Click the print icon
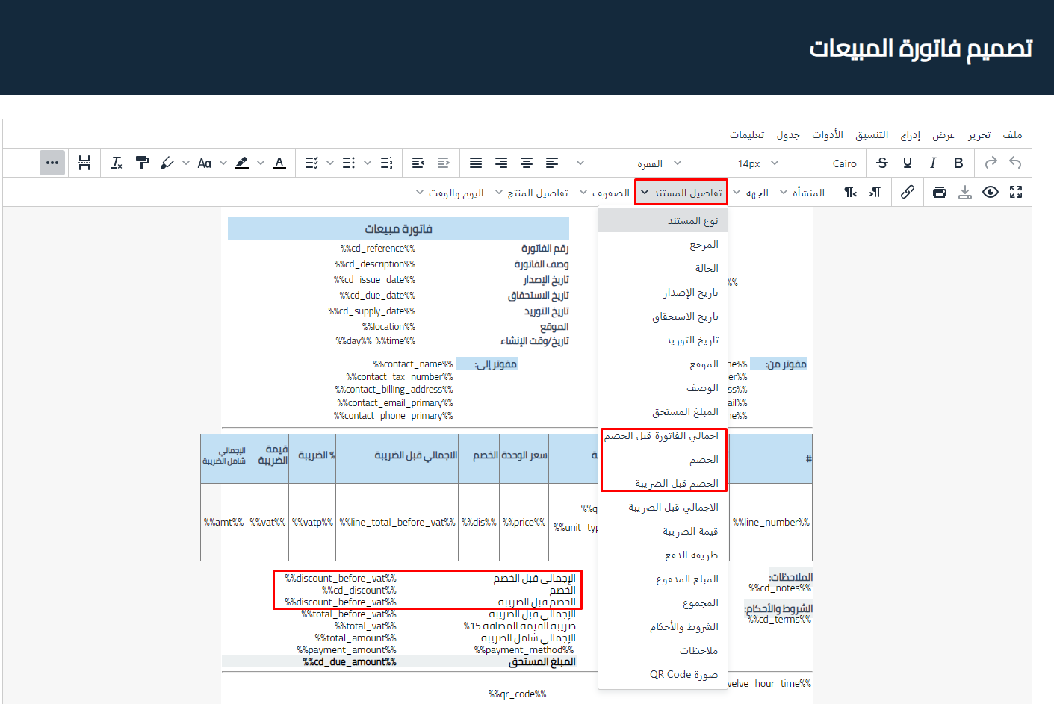This screenshot has width=1054, height=704. point(940,192)
